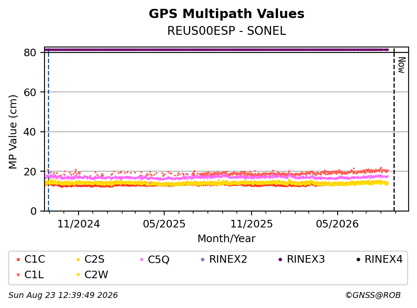This screenshot has height=308, width=417.
Task: Select the C1C legend label
Action: [34, 259]
